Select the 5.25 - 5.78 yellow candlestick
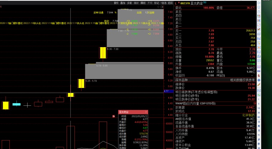This screenshot has height=149, width=272. click(x=81, y=84)
